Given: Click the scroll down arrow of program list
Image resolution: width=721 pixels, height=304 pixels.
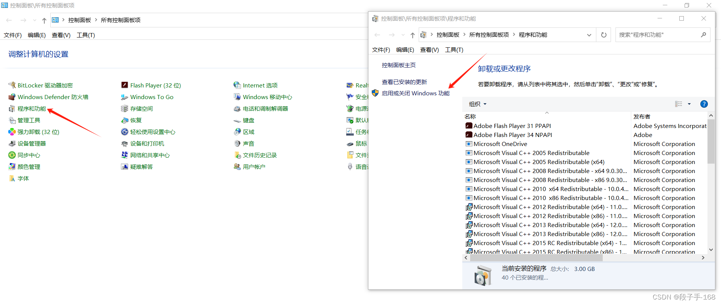Looking at the screenshot, I should point(711,250).
